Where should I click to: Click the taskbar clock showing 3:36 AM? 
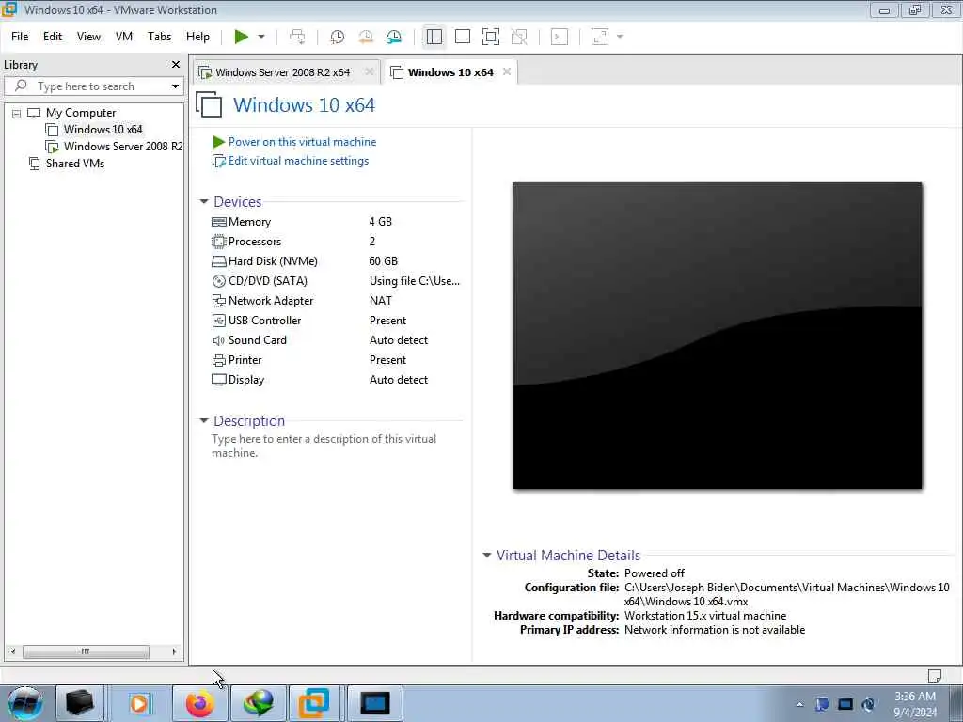pyautogui.click(x=915, y=704)
